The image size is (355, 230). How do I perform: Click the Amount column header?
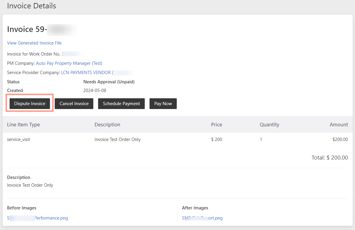(x=339, y=125)
